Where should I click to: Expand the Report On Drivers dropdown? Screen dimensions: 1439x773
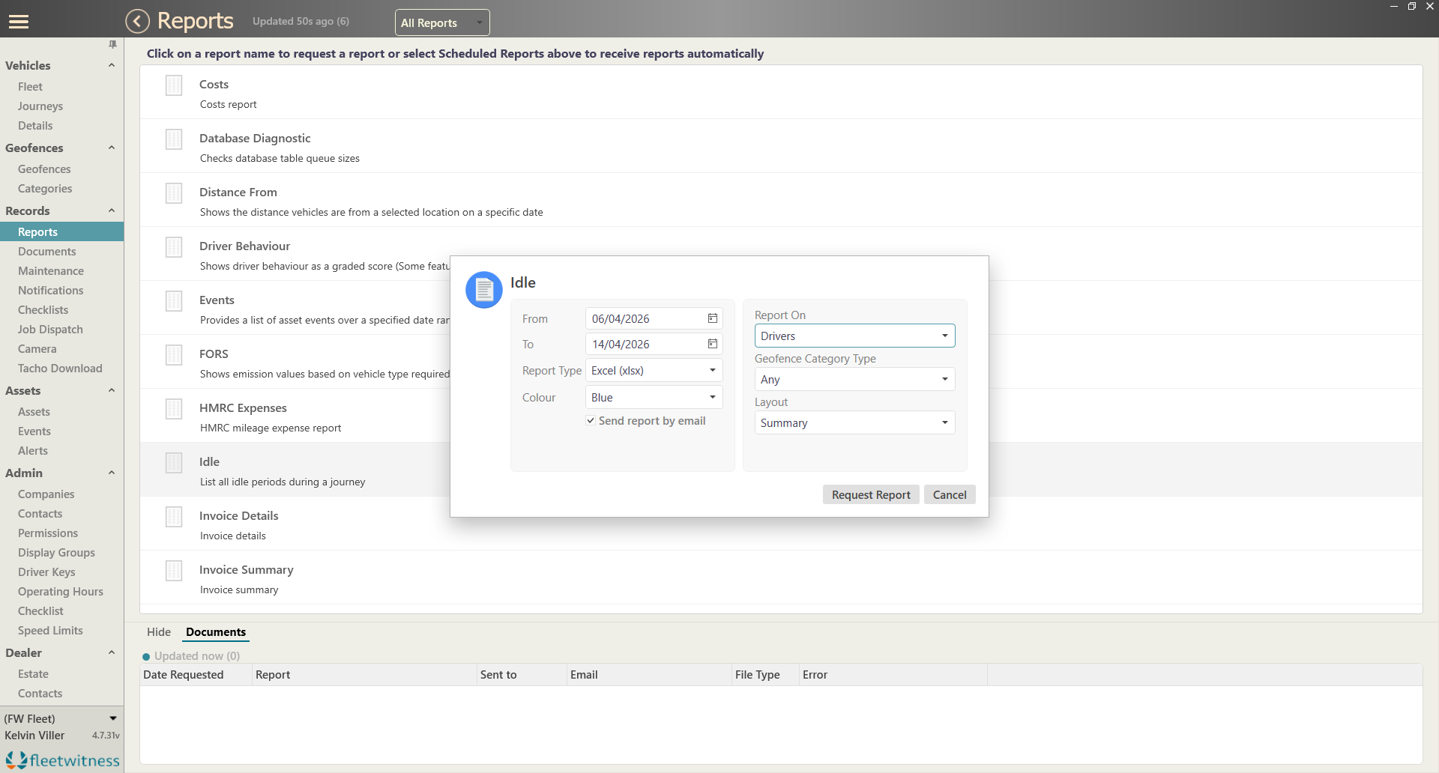tap(854, 336)
